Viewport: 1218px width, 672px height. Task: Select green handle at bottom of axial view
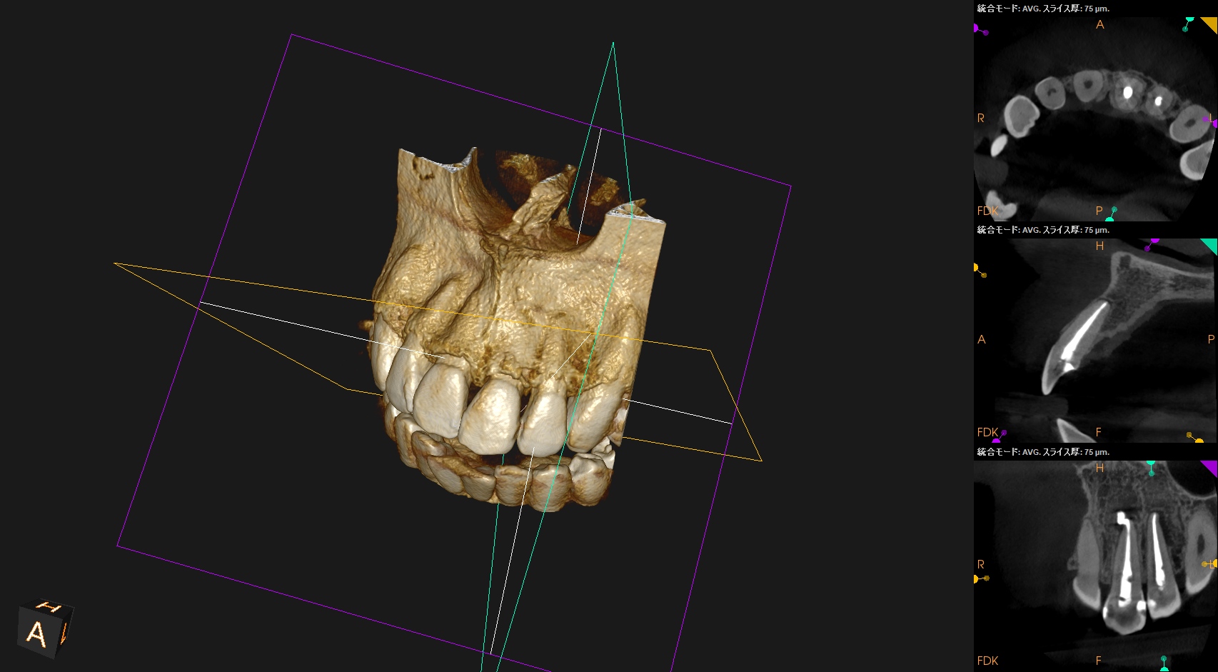pos(1111,214)
